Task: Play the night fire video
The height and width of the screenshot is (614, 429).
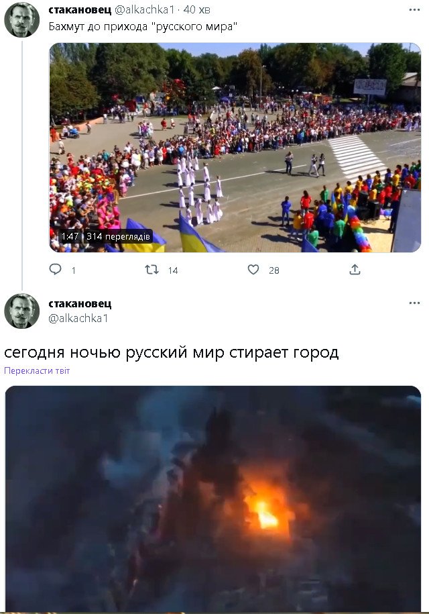Action: (213, 499)
